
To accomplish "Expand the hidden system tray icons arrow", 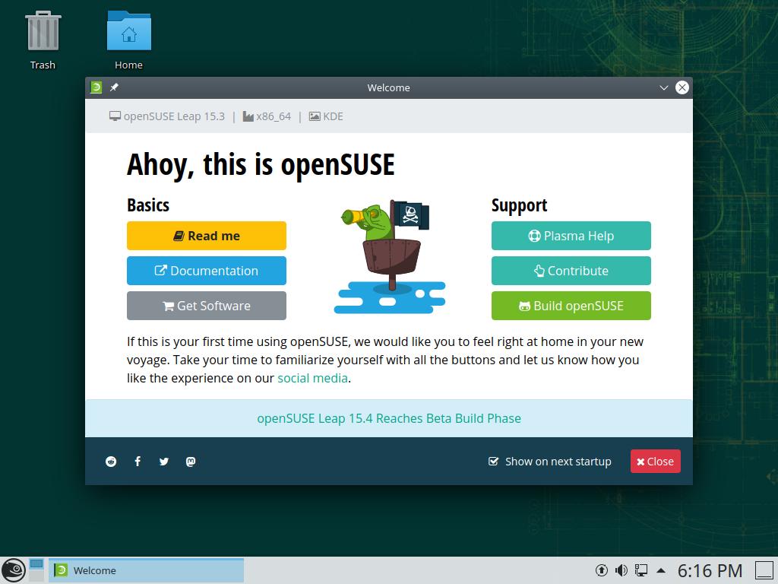I will point(661,570).
